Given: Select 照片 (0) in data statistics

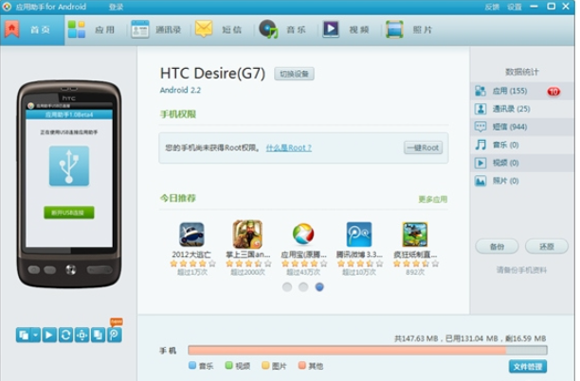Looking at the screenshot, I should 522,181.
